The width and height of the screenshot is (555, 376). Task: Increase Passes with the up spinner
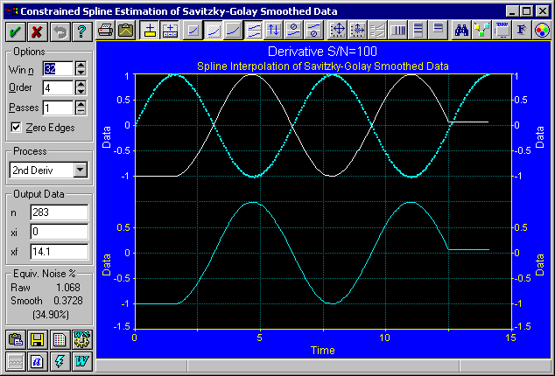tap(81, 104)
